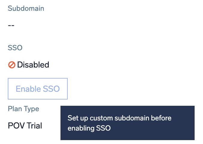This screenshot has width=203, height=144.
Task: Select the Plan Type label
Action: coord(23,109)
